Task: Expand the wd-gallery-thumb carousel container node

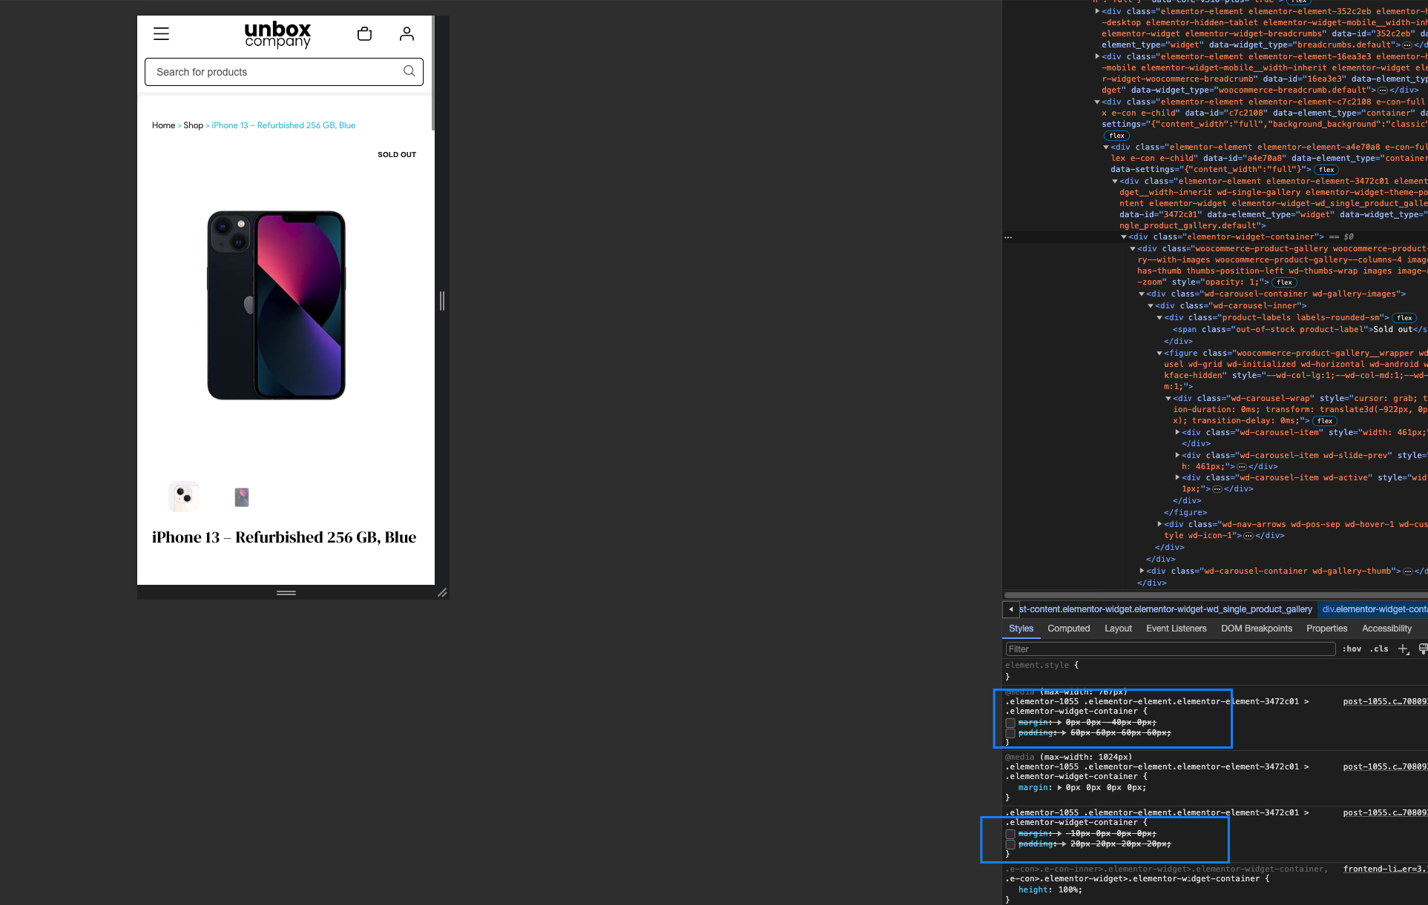Action: pos(1142,571)
